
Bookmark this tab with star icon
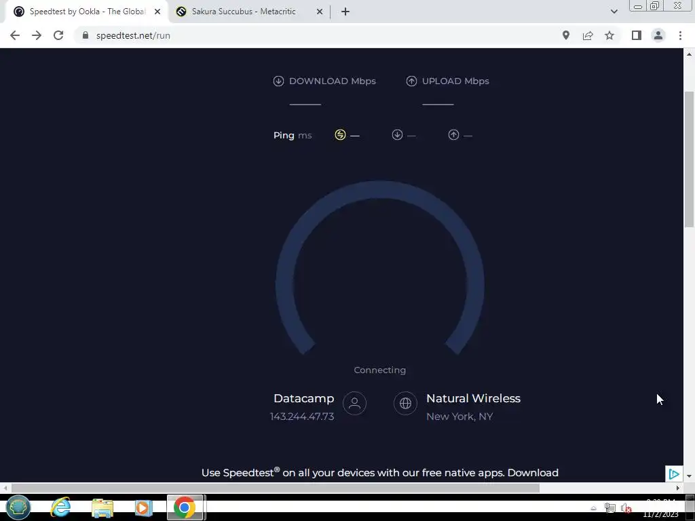click(609, 35)
